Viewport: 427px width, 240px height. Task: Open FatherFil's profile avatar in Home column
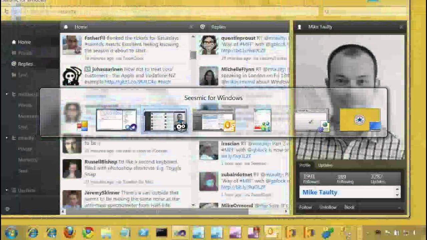(72, 45)
